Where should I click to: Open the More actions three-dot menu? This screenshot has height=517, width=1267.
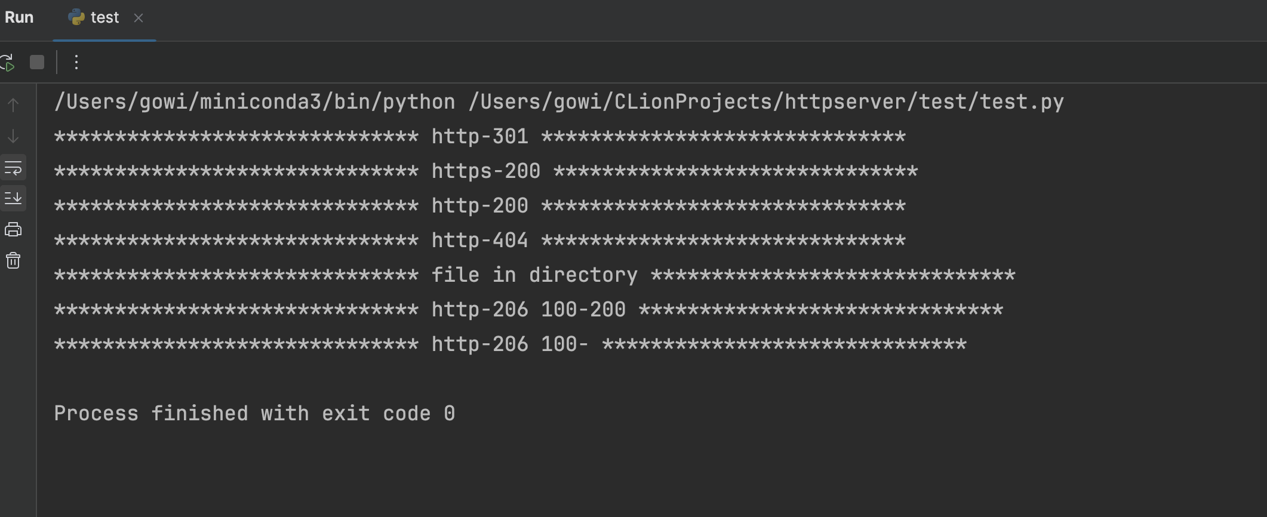pyautogui.click(x=76, y=62)
